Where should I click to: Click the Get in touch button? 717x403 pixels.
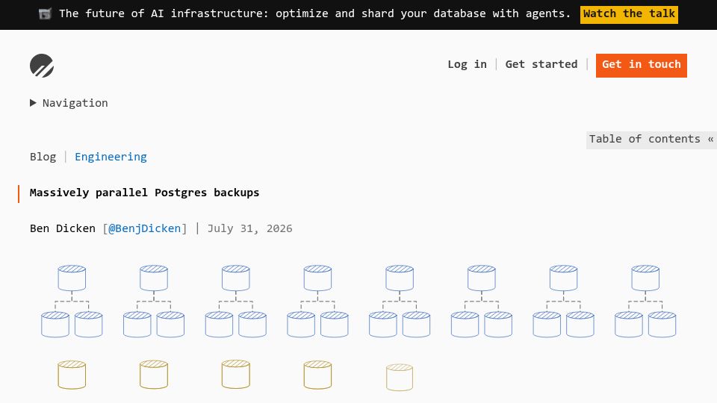(641, 66)
